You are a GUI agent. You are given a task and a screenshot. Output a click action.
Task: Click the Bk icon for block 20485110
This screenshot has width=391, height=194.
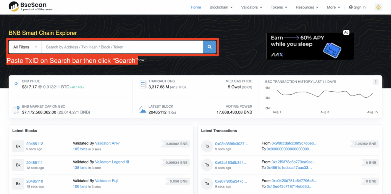(x=18, y=184)
